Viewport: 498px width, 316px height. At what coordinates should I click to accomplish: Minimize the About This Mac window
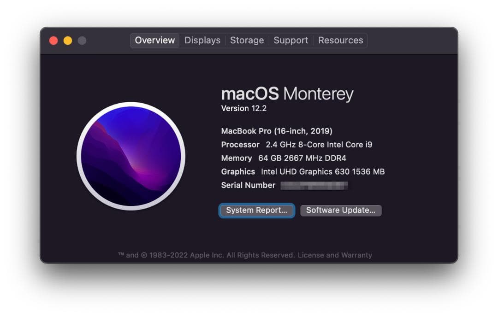[x=68, y=40]
